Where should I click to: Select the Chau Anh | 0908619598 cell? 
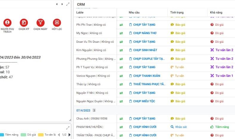coord(92,119)
